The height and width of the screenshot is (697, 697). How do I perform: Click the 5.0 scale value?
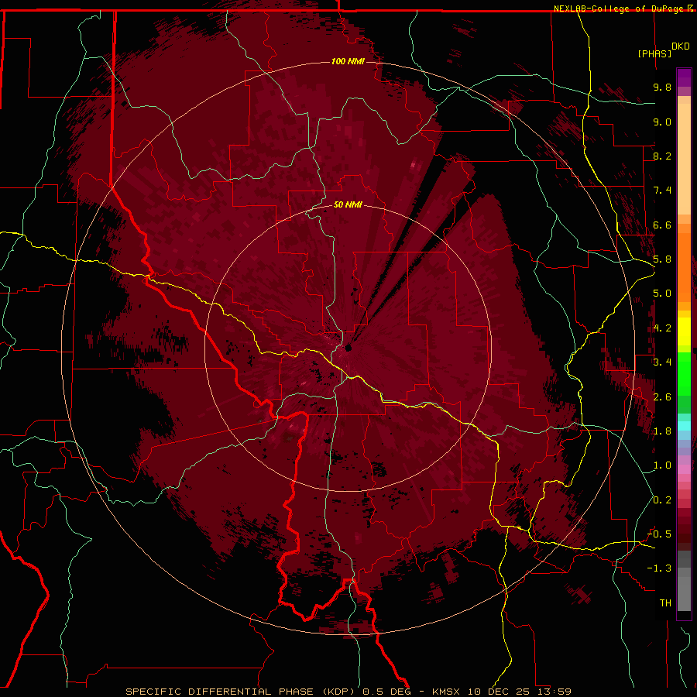coord(662,294)
